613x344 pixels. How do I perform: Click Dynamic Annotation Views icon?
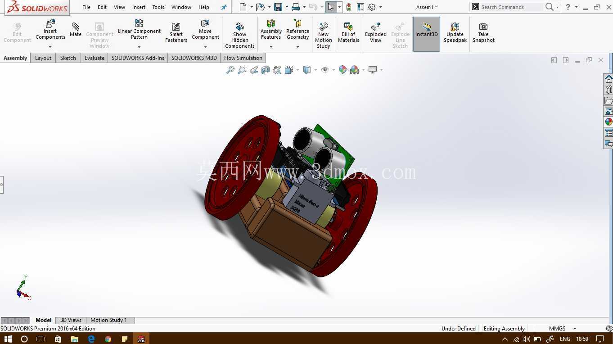click(277, 70)
